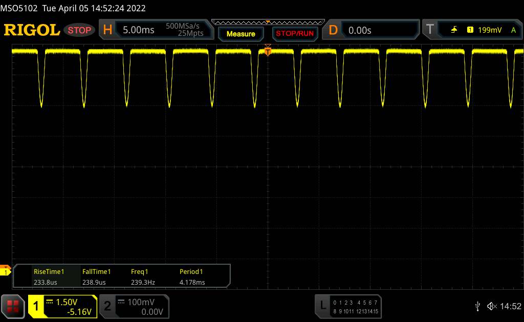Open the trigger T settings panel
524x322 pixels.
point(472,30)
